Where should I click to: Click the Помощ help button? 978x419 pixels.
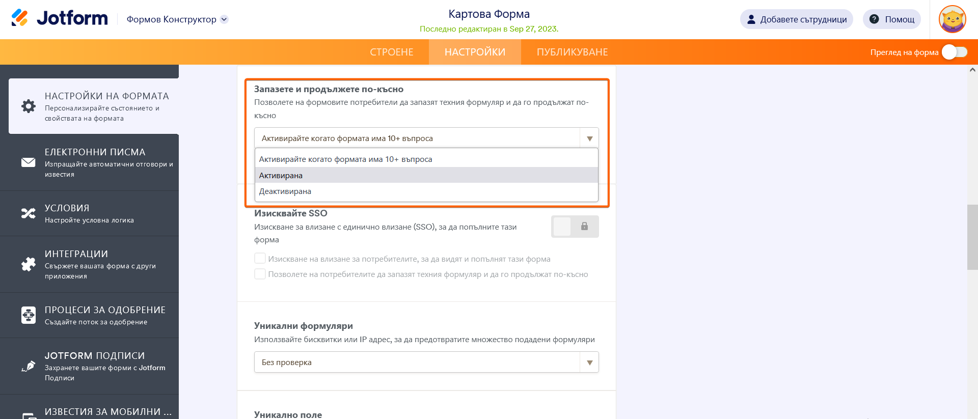(891, 19)
